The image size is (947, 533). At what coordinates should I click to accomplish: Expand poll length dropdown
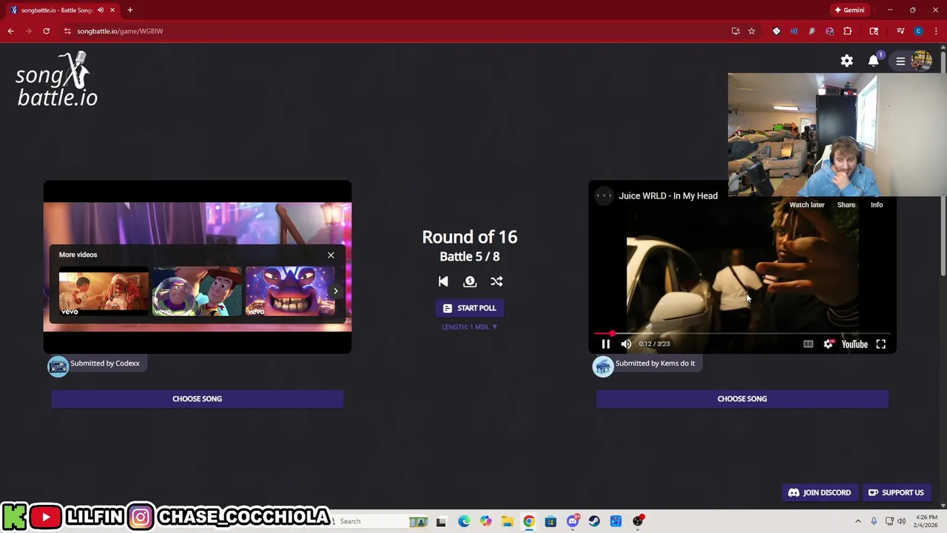(x=470, y=326)
